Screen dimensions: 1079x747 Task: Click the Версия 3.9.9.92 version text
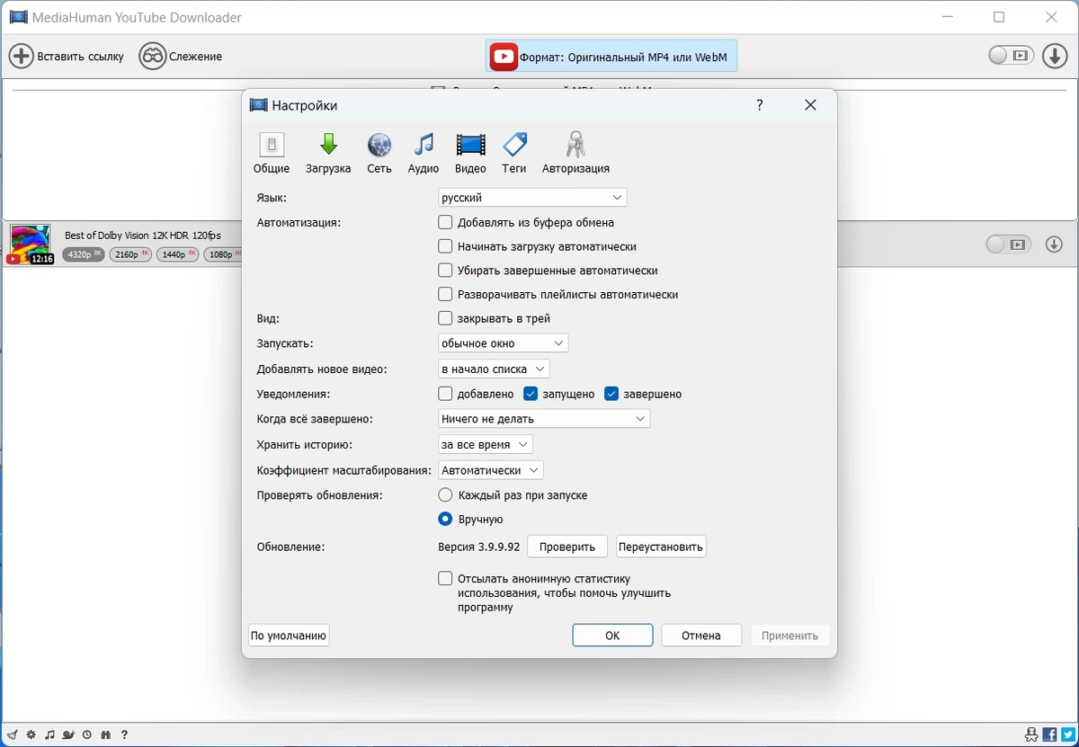477,547
